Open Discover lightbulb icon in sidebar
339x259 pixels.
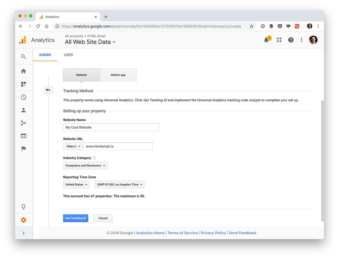[x=23, y=207]
